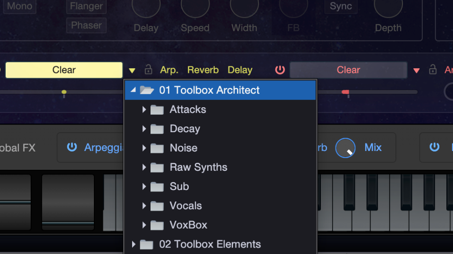
Task: Collapse the 01 Toolbox Architect folder
Action: tap(134, 90)
